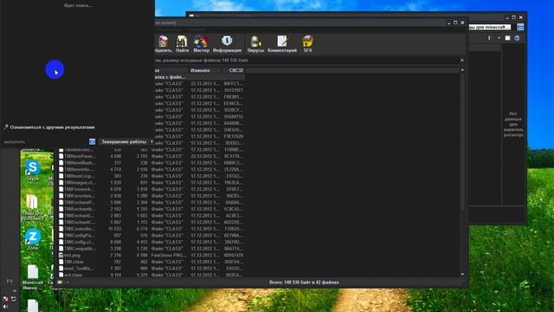
Task: Open the Windows 7 themes folder icon on desktop
Action: pyautogui.click(x=32, y=207)
